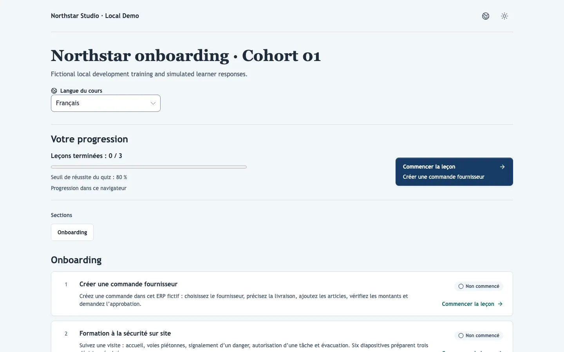Click the globe icon beside Langue du cours
Image resolution: width=564 pixels, height=352 pixels.
click(x=54, y=91)
